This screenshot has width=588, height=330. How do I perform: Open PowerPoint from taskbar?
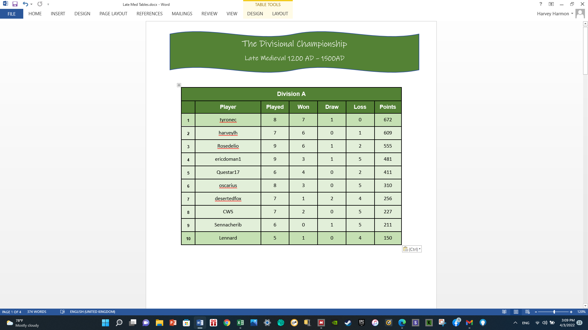point(173,323)
